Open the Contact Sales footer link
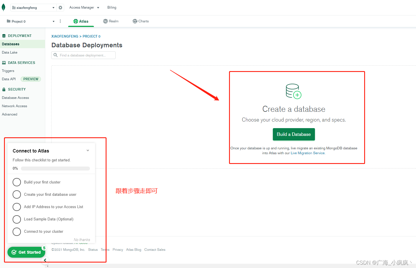 pos(155,250)
